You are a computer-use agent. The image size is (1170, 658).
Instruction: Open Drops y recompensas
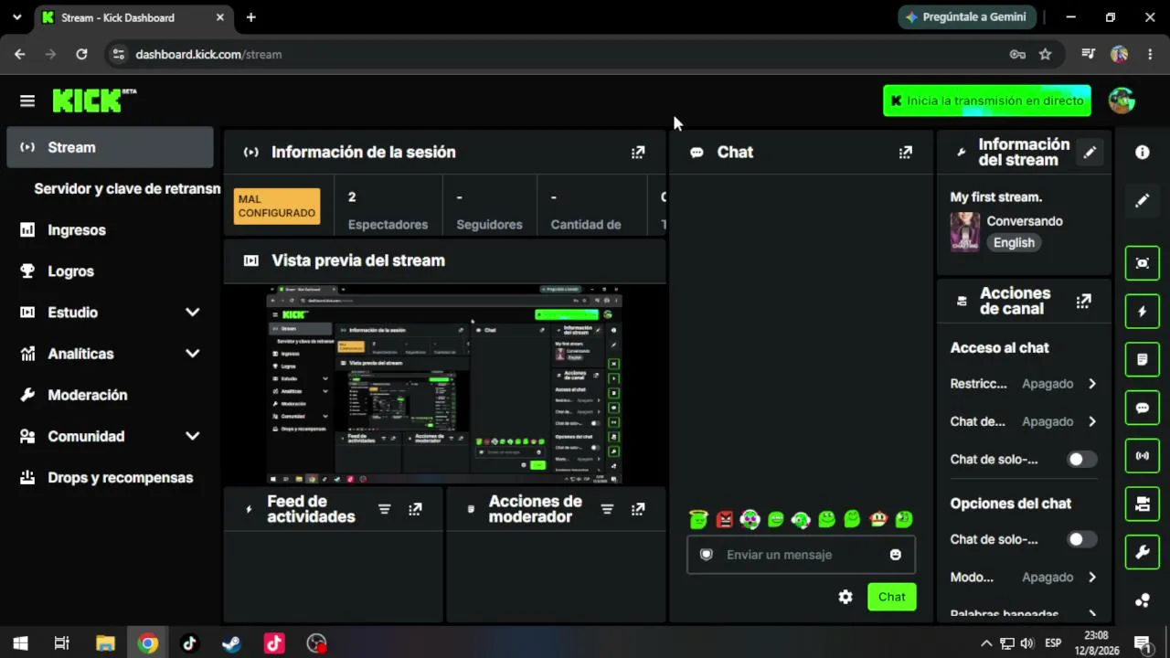(110, 478)
